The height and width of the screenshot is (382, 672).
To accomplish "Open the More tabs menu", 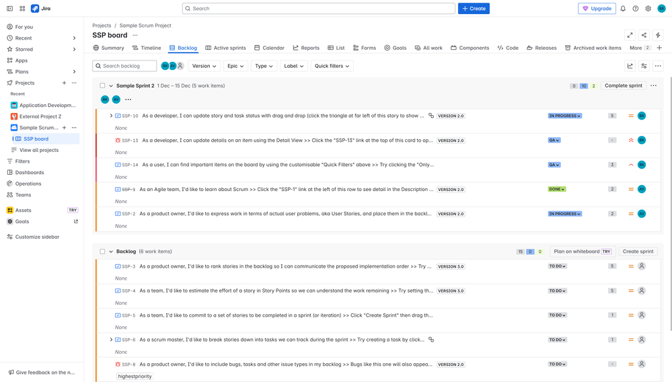I will click(x=640, y=48).
